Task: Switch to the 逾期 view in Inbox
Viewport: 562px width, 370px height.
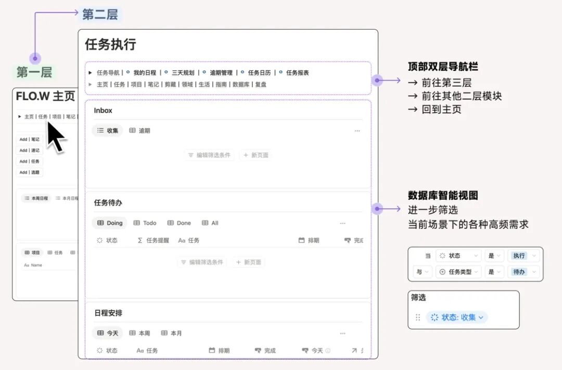Action: tap(140, 131)
